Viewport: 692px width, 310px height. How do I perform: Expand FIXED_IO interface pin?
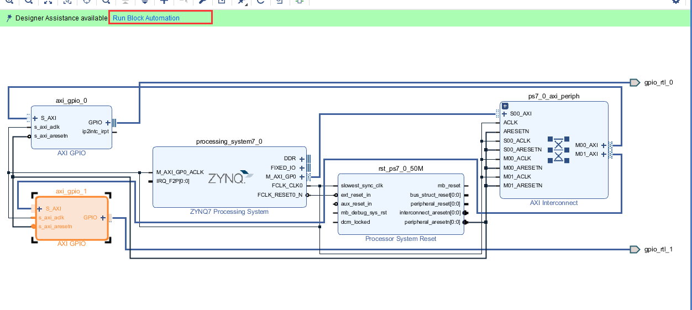(x=302, y=167)
